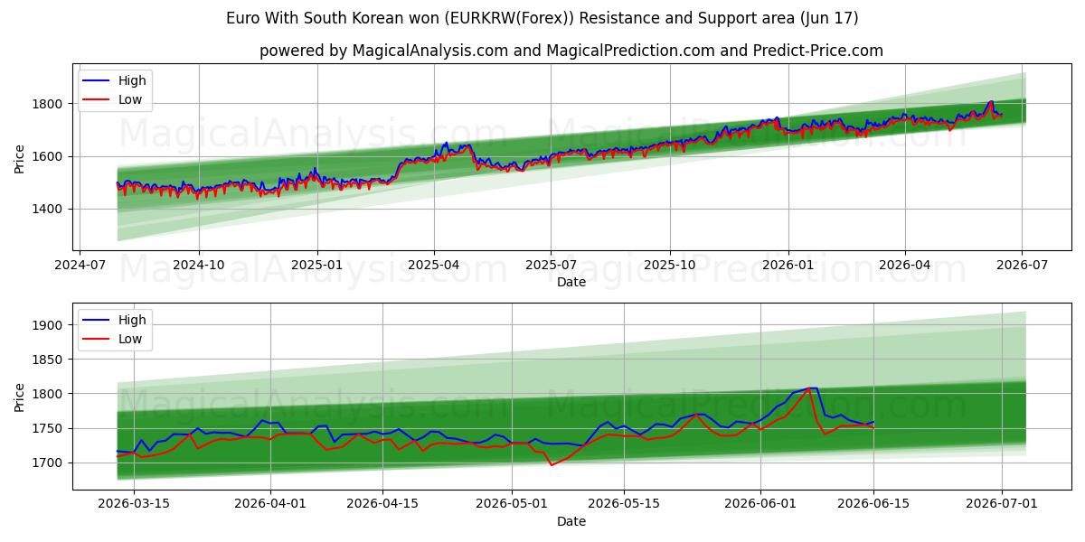Click the chart title mentioning EURKRW Resistance and Support

click(x=542, y=18)
